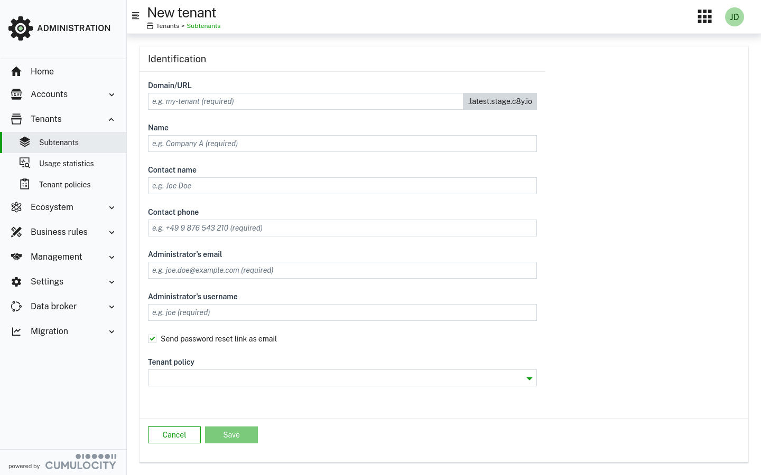The image size is (761, 475).
Task: Open the application switcher grid icon
Action: 704,17
